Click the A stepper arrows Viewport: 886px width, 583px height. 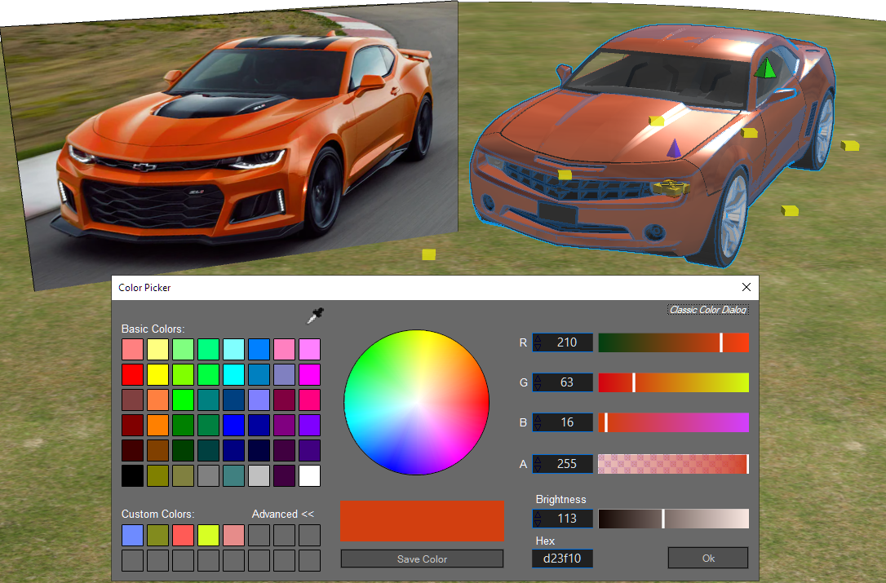coord(538,464)
